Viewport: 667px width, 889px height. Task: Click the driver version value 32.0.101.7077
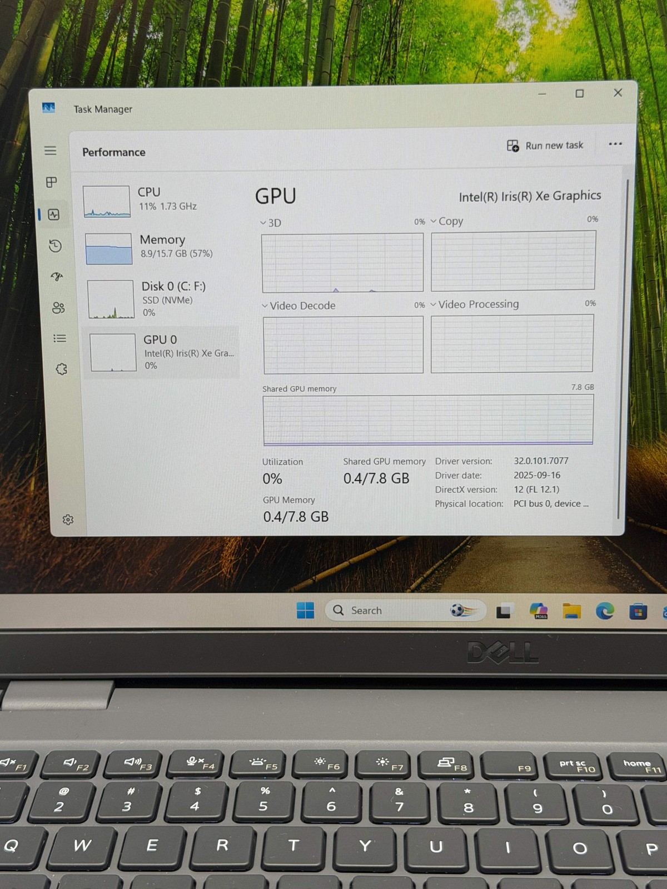pos(541,461)
